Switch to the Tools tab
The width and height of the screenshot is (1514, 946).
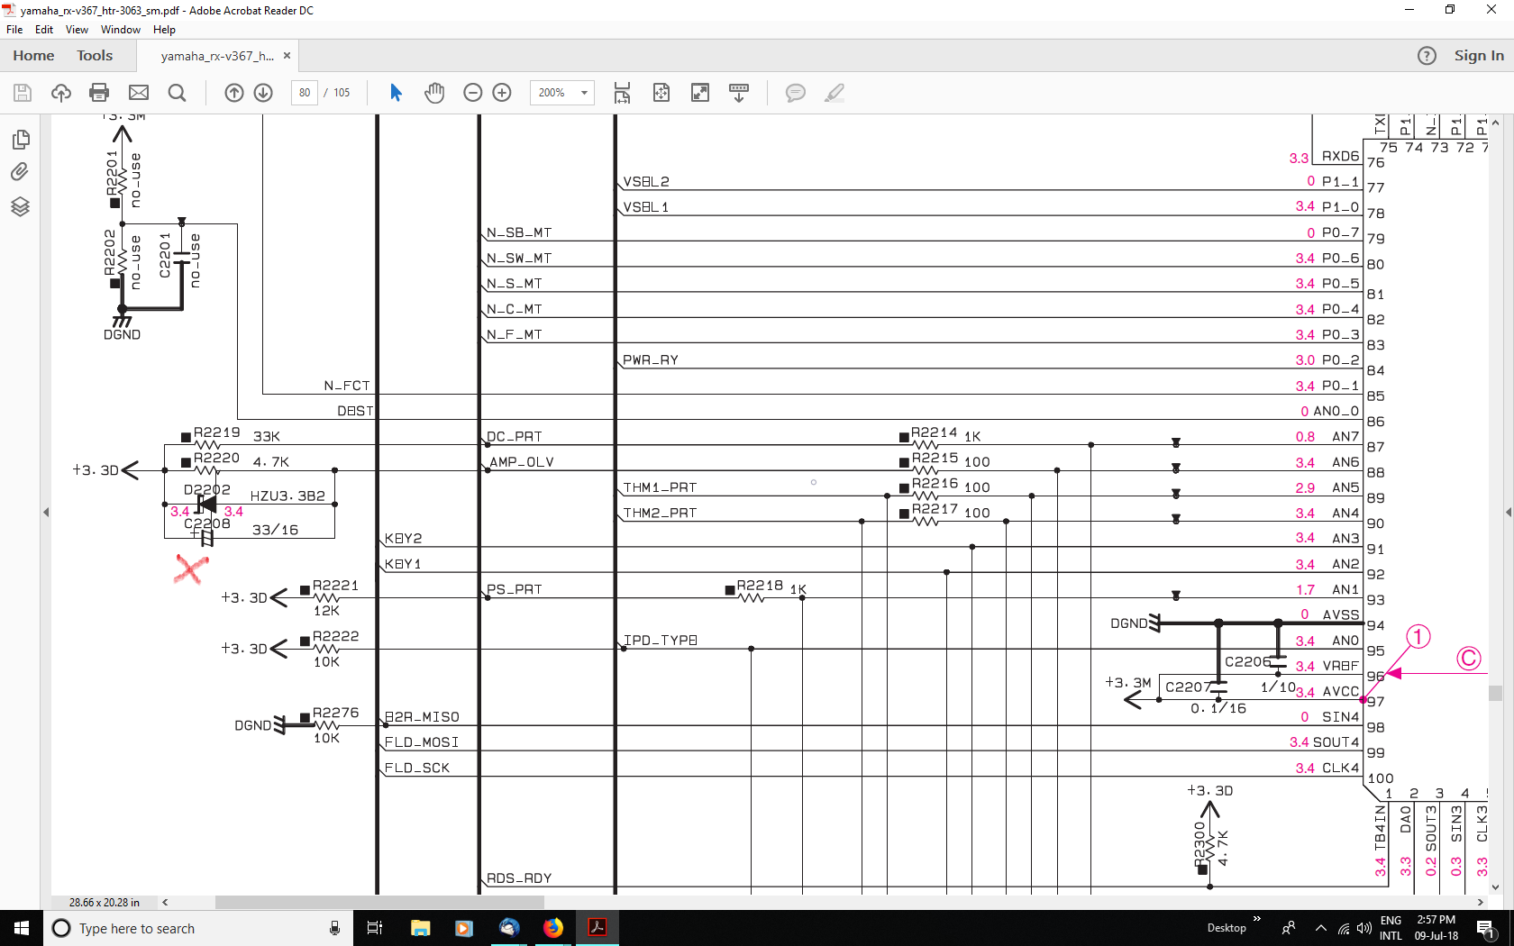pos(95,56)
